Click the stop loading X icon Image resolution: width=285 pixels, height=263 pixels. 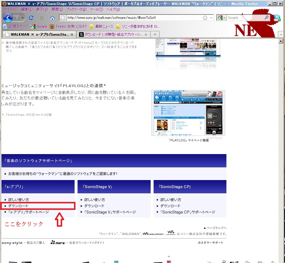(x=42, y=18)
